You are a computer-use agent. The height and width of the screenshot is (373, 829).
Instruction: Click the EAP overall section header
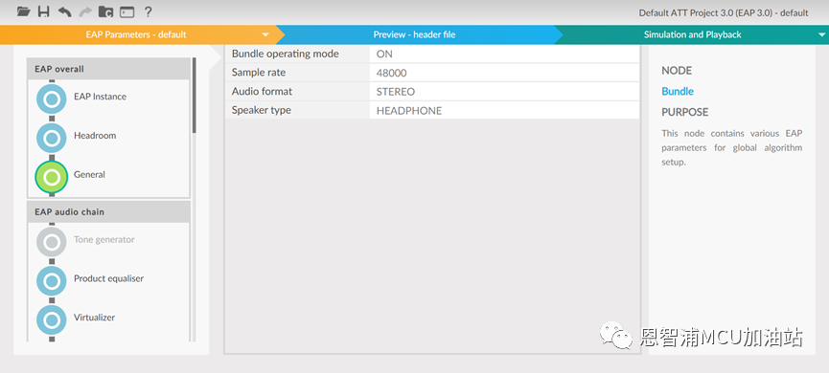pyautogui.click(x=108, y=69)
